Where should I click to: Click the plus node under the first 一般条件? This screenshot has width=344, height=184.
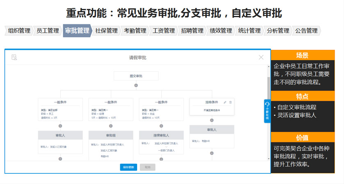coord(60,126)
